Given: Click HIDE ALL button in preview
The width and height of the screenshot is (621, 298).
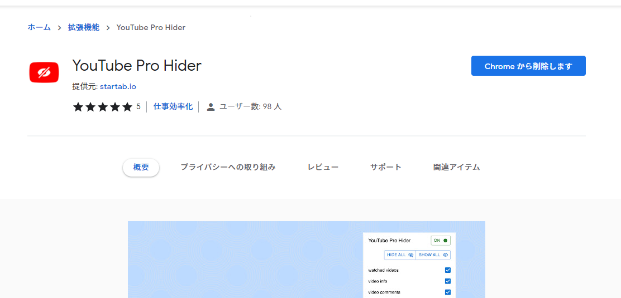Looking at the screenshot, I should tap(400, 255).
